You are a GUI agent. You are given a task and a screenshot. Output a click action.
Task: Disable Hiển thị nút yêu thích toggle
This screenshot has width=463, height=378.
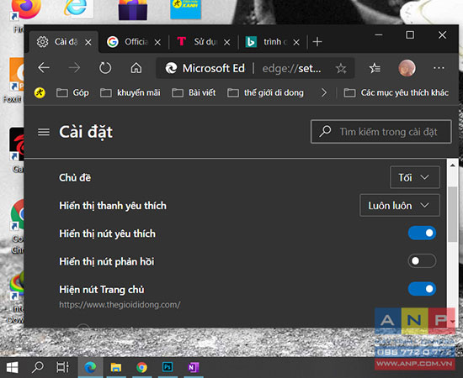click(422, 233)
